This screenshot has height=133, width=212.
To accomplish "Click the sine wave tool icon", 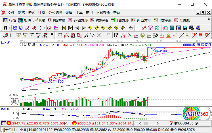I will (x=162, y=35).
